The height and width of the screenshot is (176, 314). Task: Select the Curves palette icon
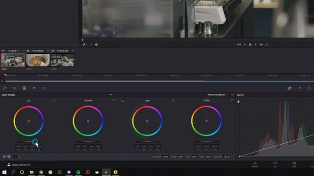(289, 88)
